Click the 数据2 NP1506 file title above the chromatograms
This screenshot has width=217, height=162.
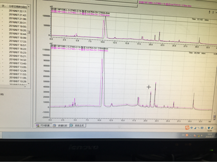(165, 4)
